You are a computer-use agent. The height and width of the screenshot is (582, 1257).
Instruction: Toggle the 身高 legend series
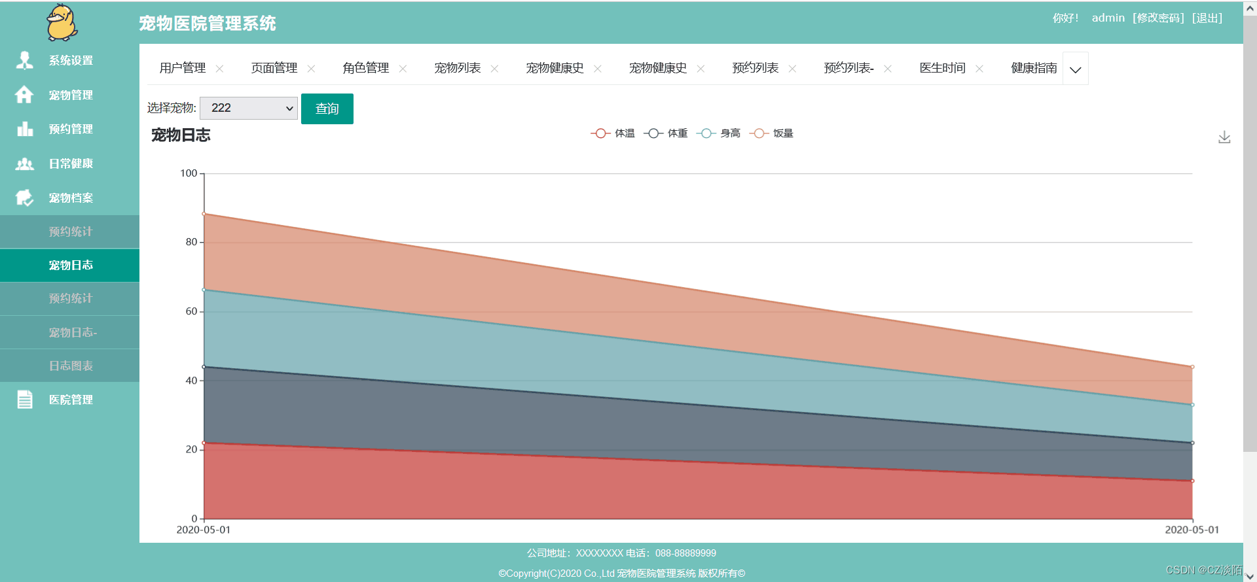pos(719,133)
